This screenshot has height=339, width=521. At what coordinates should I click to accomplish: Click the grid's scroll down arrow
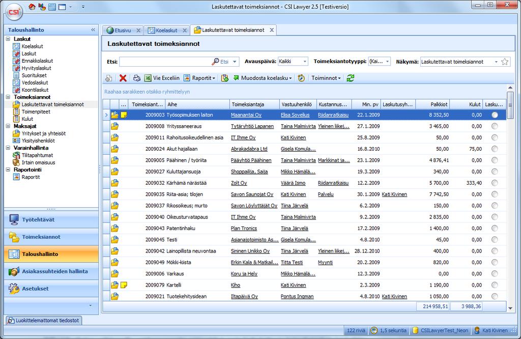pos(510,308)
